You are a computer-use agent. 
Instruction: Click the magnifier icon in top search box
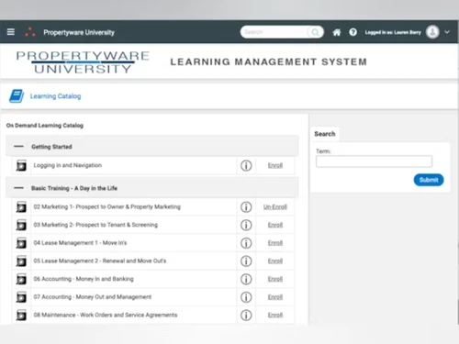[x=315, y=32]
